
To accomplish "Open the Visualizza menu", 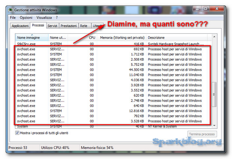I will [x=44, y=18].
